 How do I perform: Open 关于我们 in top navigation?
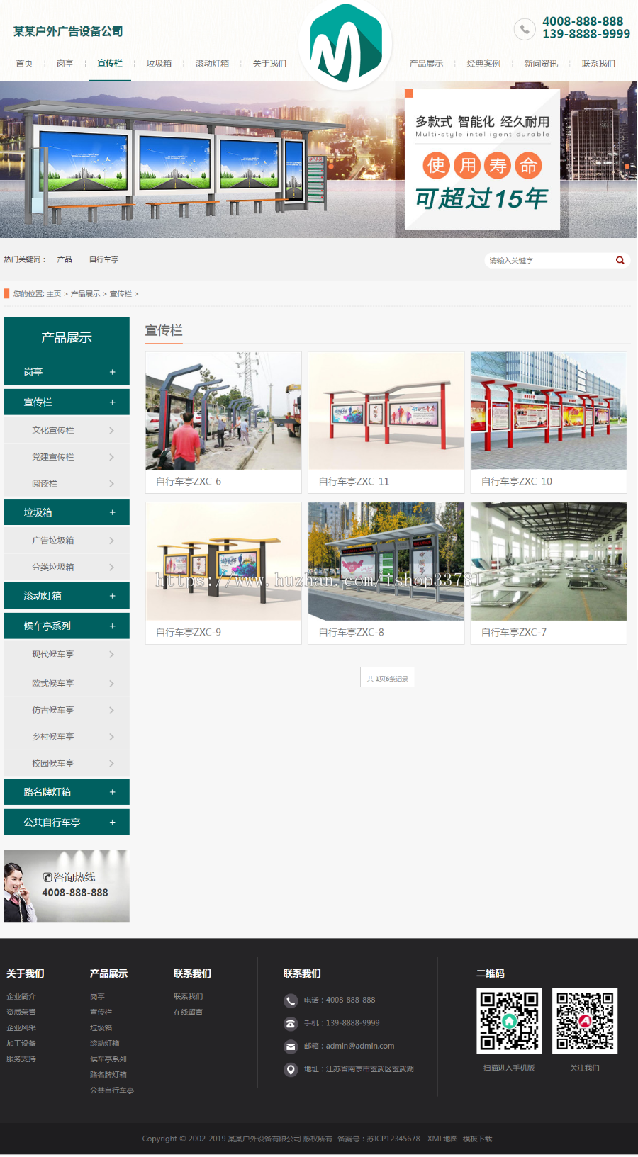269,63
